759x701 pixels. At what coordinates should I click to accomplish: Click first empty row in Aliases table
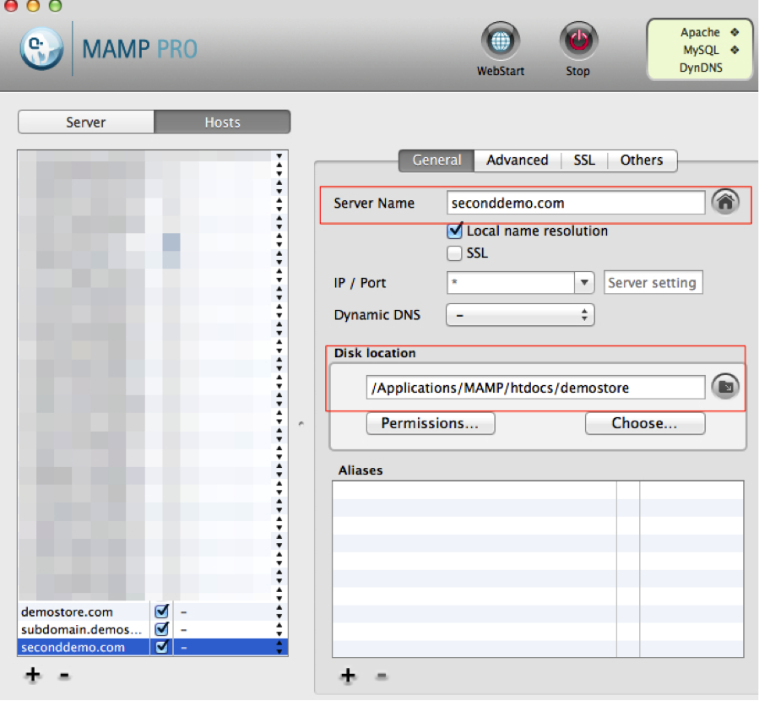click(538, 491)
